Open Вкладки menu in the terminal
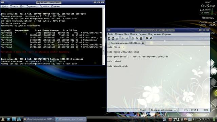 pyautogui.click(x=44, y=6)
